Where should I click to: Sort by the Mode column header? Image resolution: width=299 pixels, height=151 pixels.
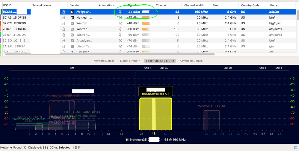[x=273, y=5]
